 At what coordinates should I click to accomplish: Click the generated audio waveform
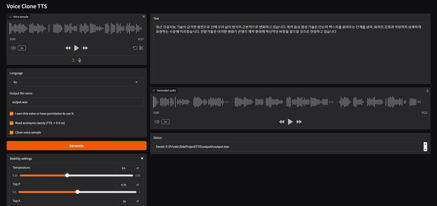pyautogui.click(x=290, y=102)
